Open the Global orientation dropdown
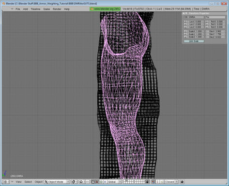 [114, 182]
